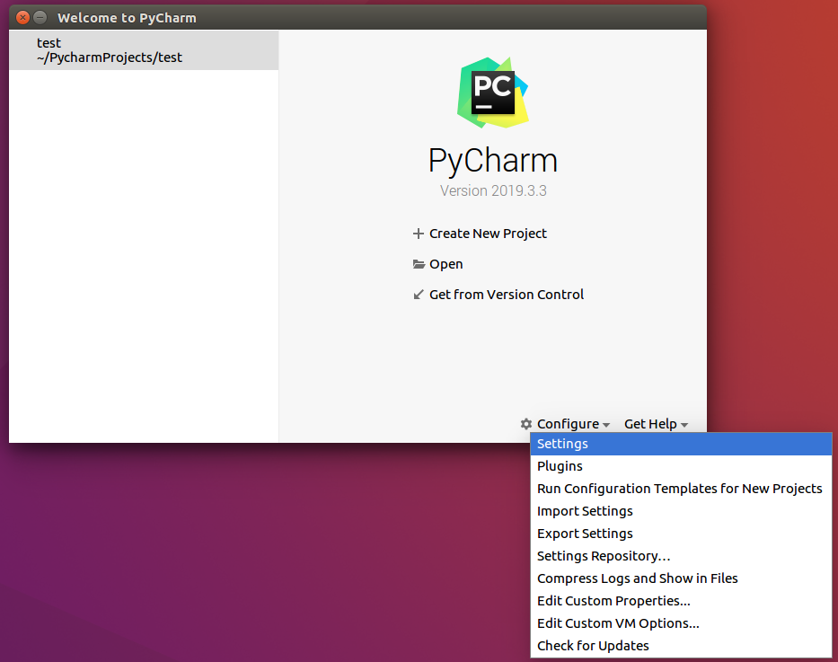Viewport: 838px width, 662px height.
Task: Click the Configure gear icon
Action: click(526, 424)
